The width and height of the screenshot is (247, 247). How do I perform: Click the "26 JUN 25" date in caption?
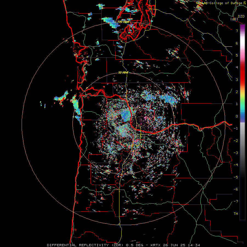tap(174, 245)
